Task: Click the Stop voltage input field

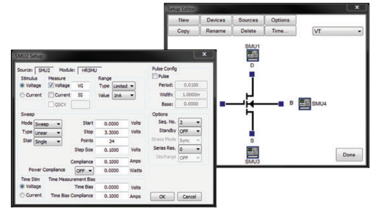Action: click(x=112, y=132)
